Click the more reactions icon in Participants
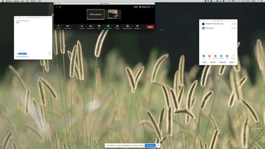Screen dimensions: 265x149 [227, 56]
